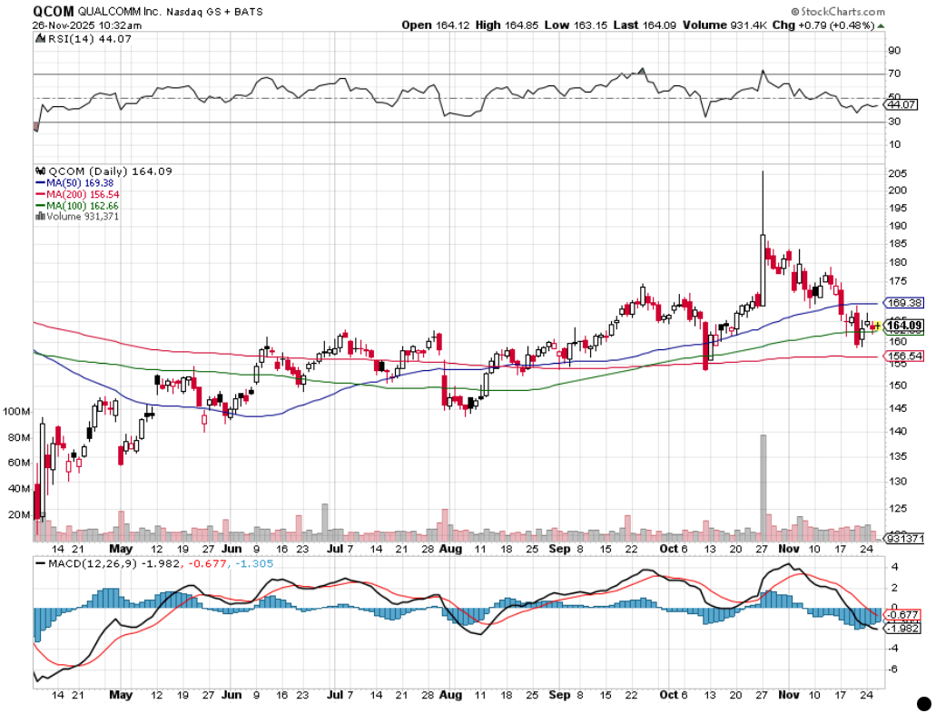This screenshot has height=713, width=936.
Task: Click the Aug label on the lower date axis
Action: 450,695
